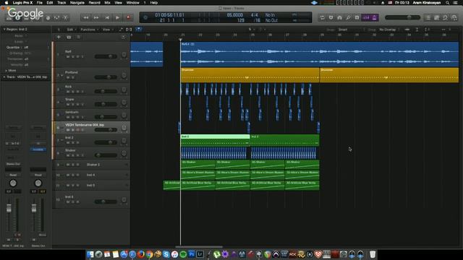Viewport: 463px width, 260px height.
Task: Adjust the master volume slider in control bar
Action: click(402, 17)
